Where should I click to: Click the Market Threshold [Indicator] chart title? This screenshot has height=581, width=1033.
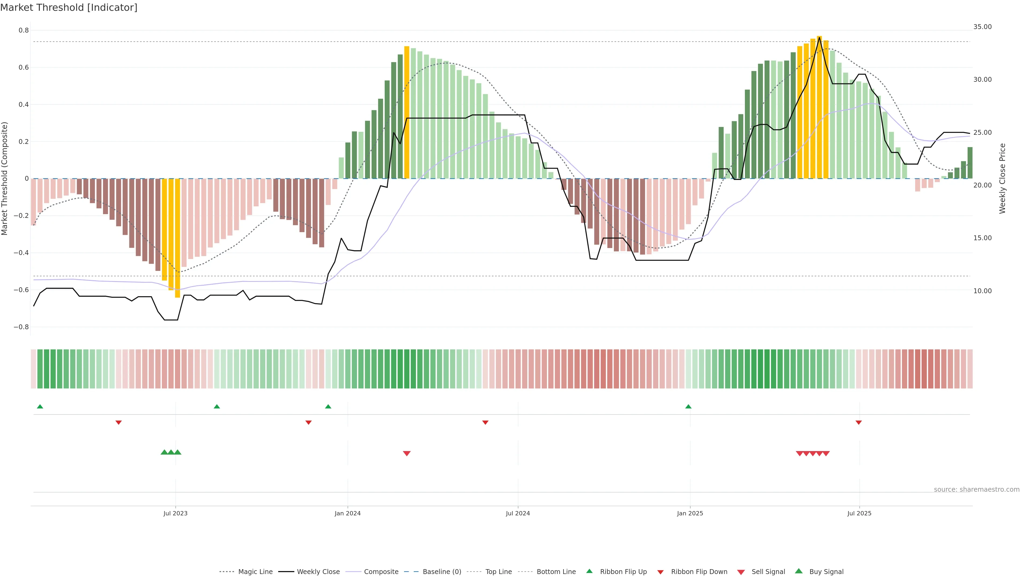point(69,8)
